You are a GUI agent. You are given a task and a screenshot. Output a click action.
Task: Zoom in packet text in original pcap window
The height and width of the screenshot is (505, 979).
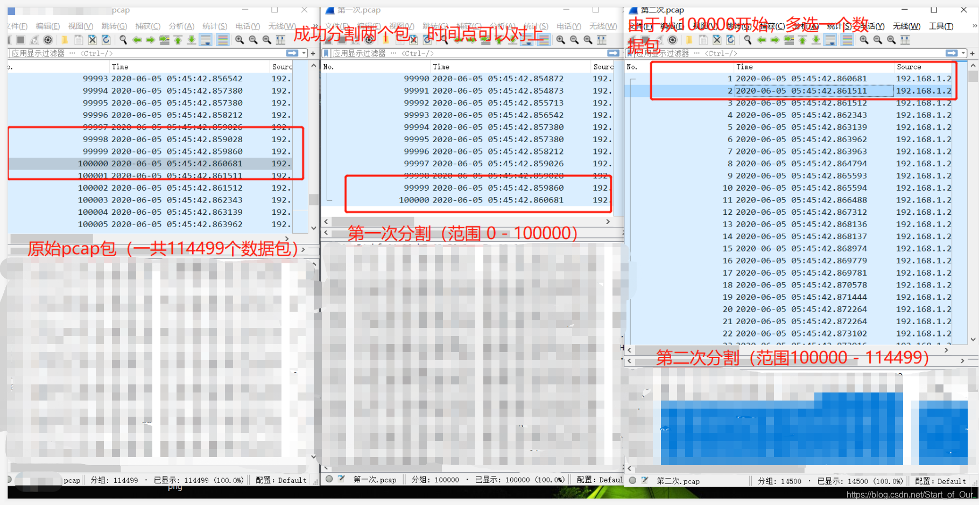coord(240,40)
